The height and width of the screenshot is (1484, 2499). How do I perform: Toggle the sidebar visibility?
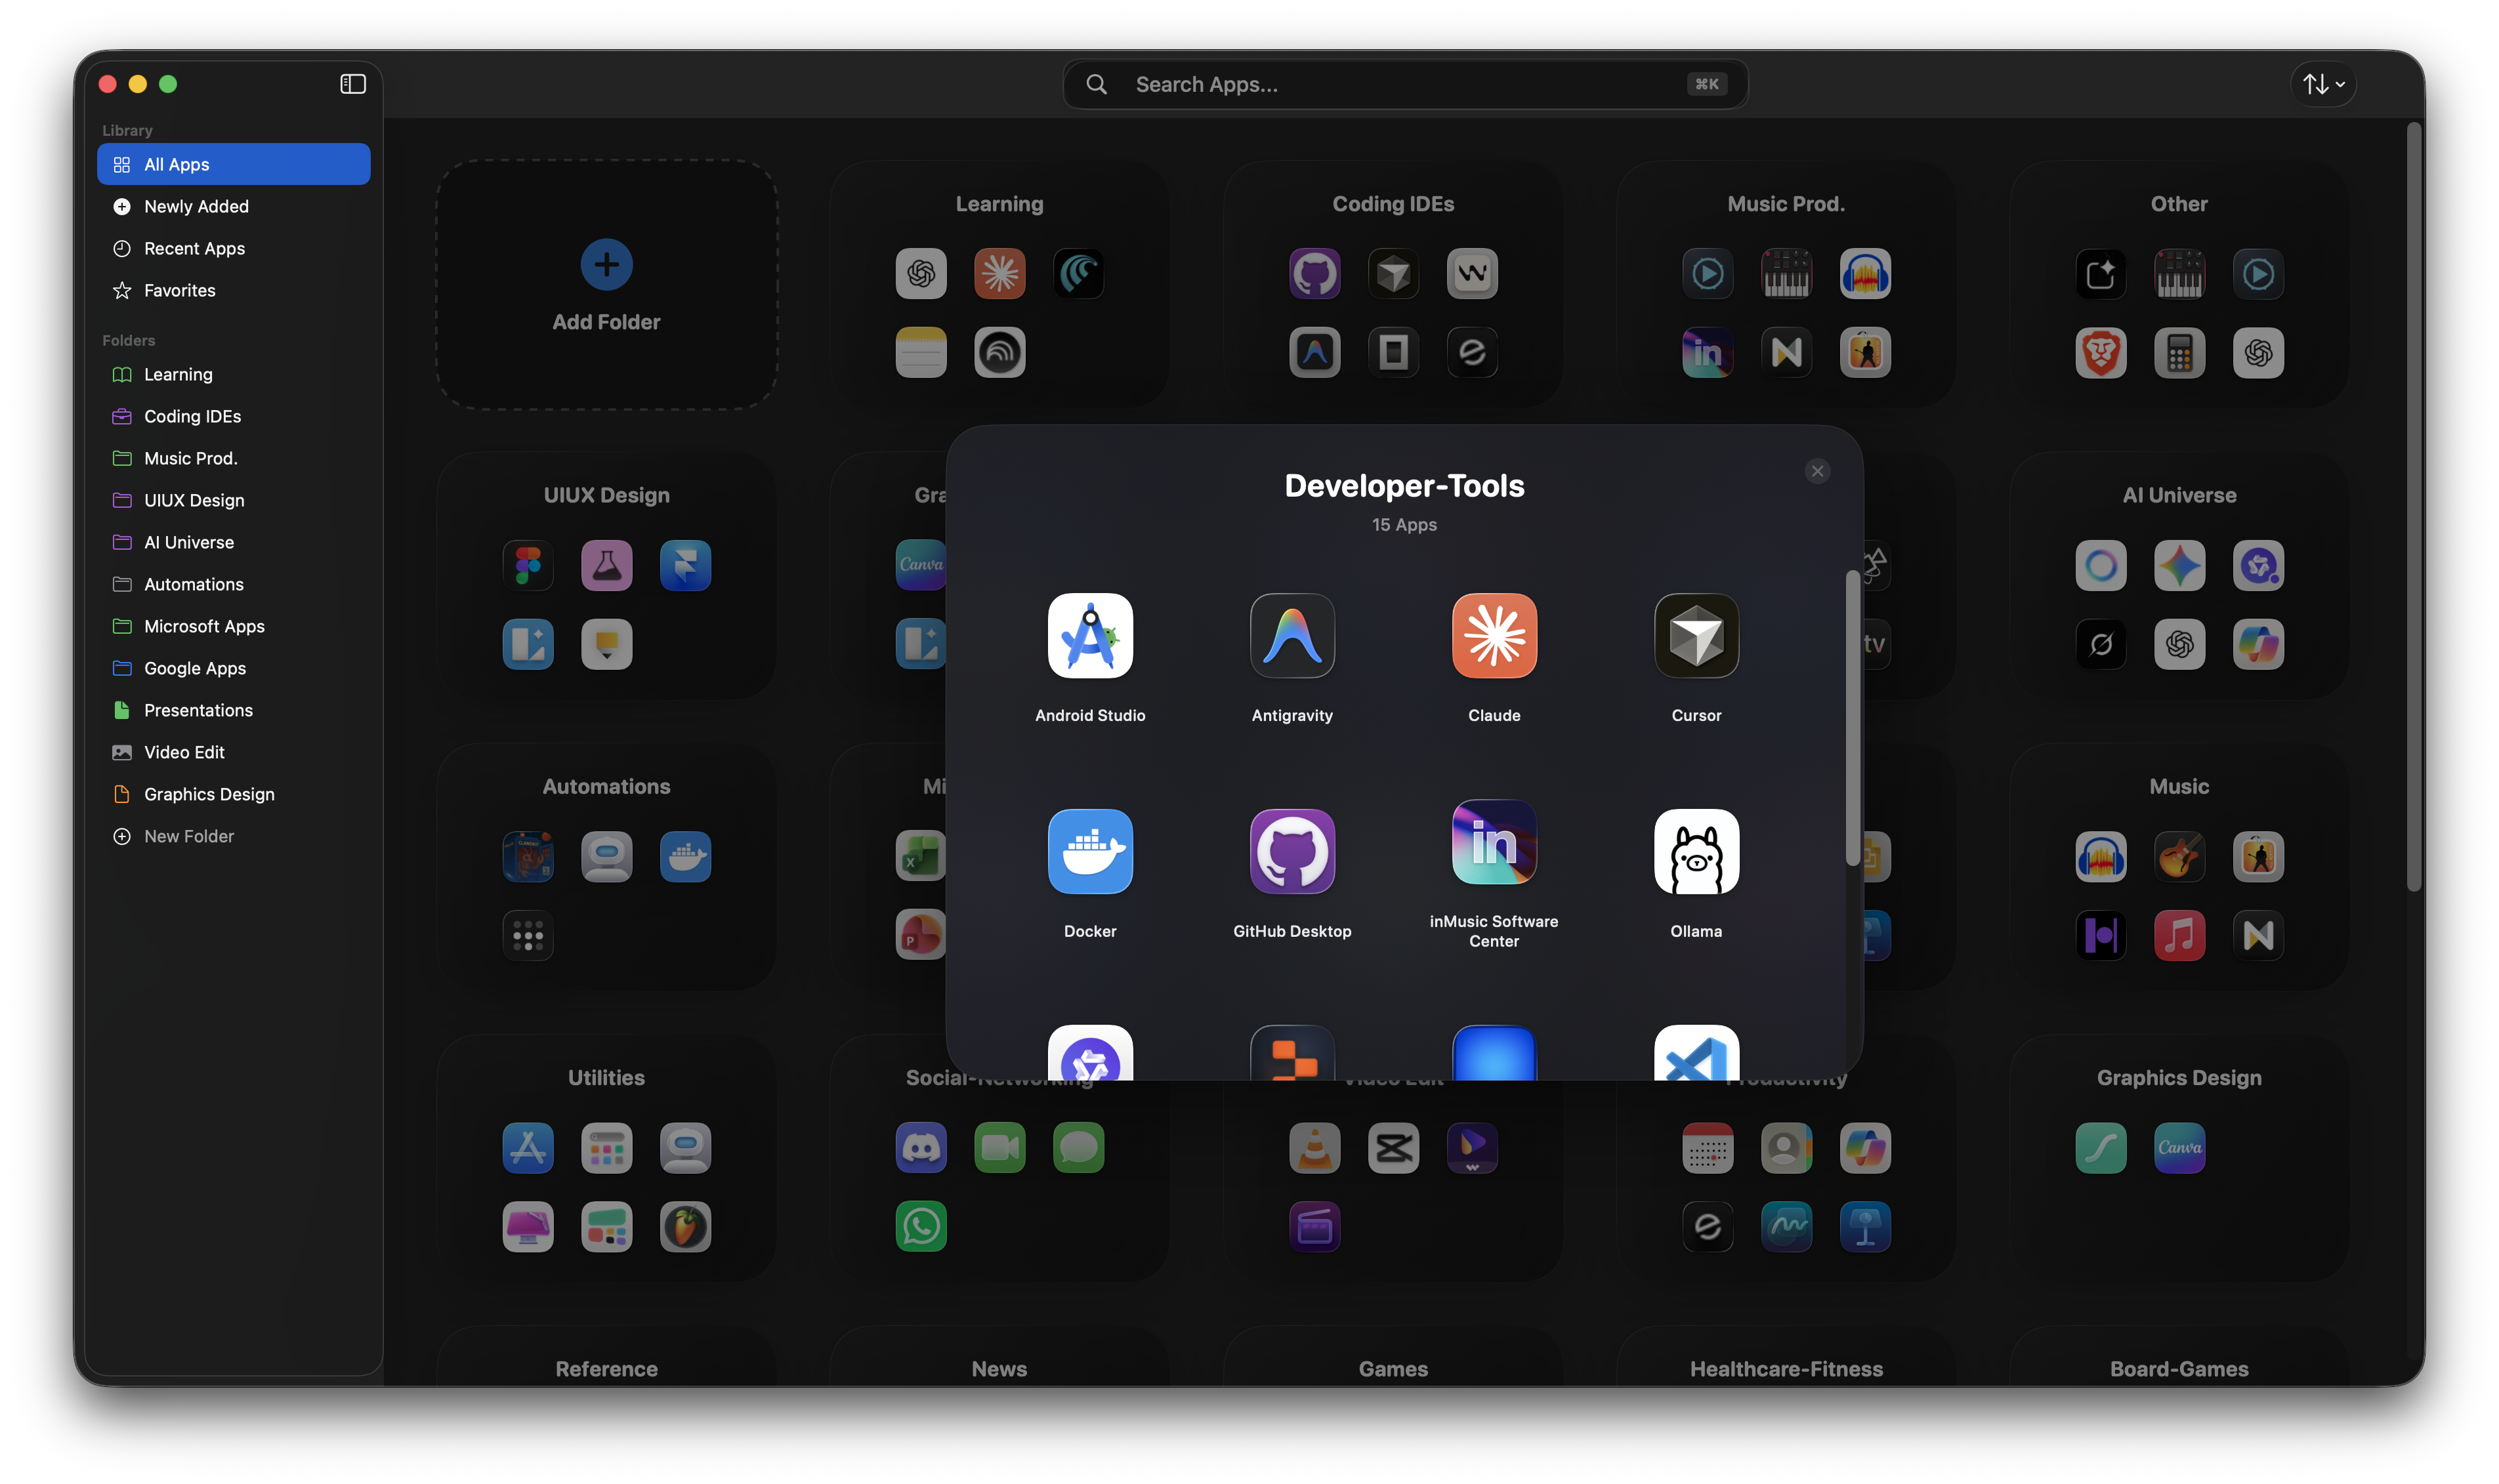click(x=353, y=84)
